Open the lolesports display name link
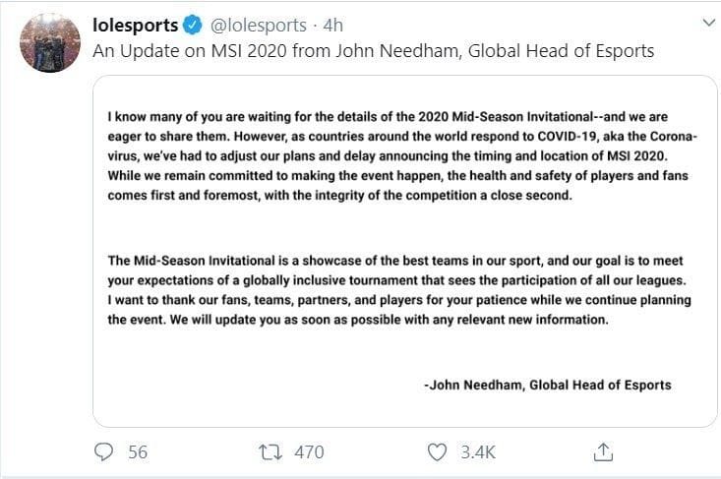721x479 pixels. [x=136, y=25]
